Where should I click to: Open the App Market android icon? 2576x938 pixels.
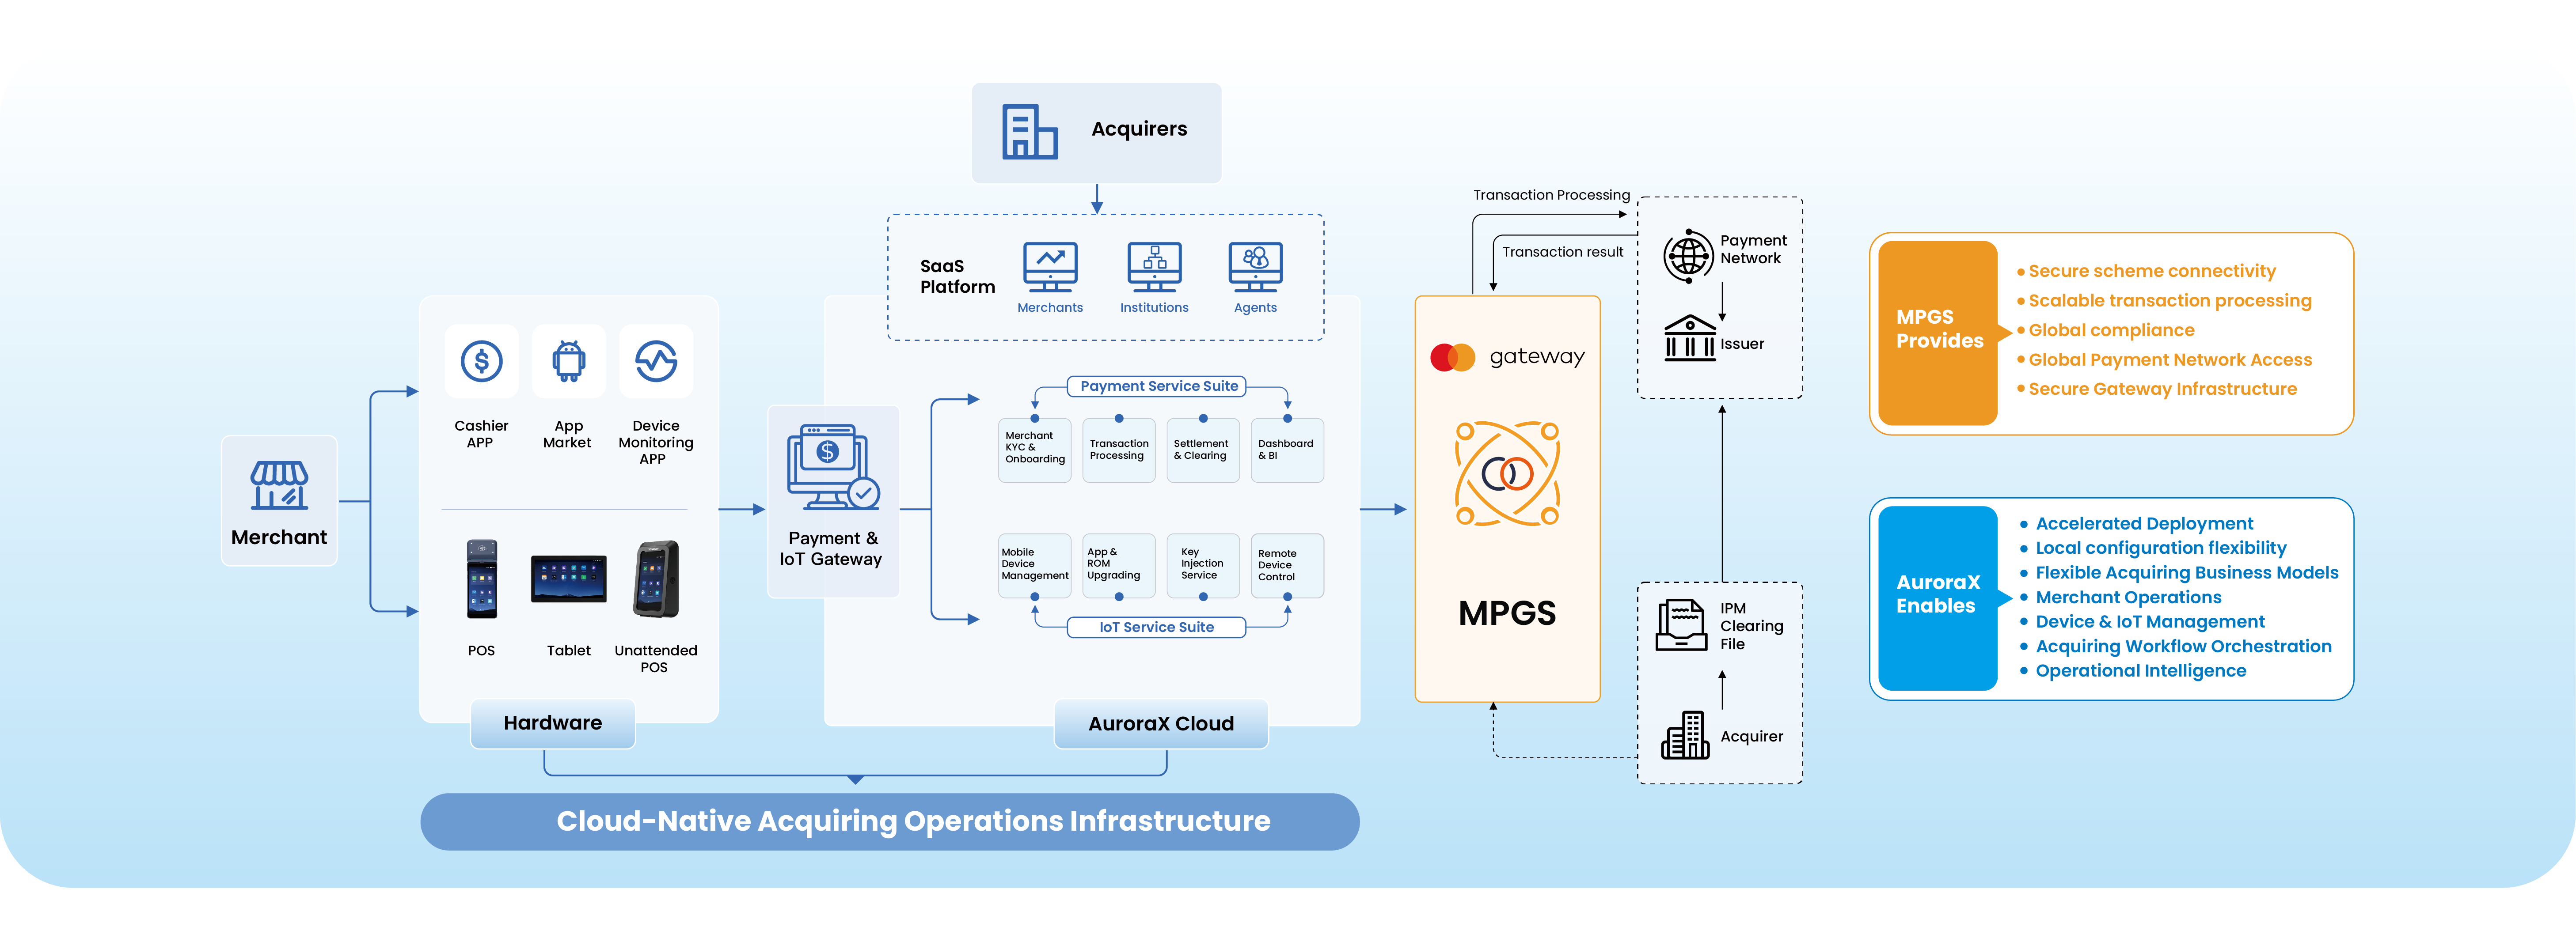pyautogui.click(x=569, y=361)
